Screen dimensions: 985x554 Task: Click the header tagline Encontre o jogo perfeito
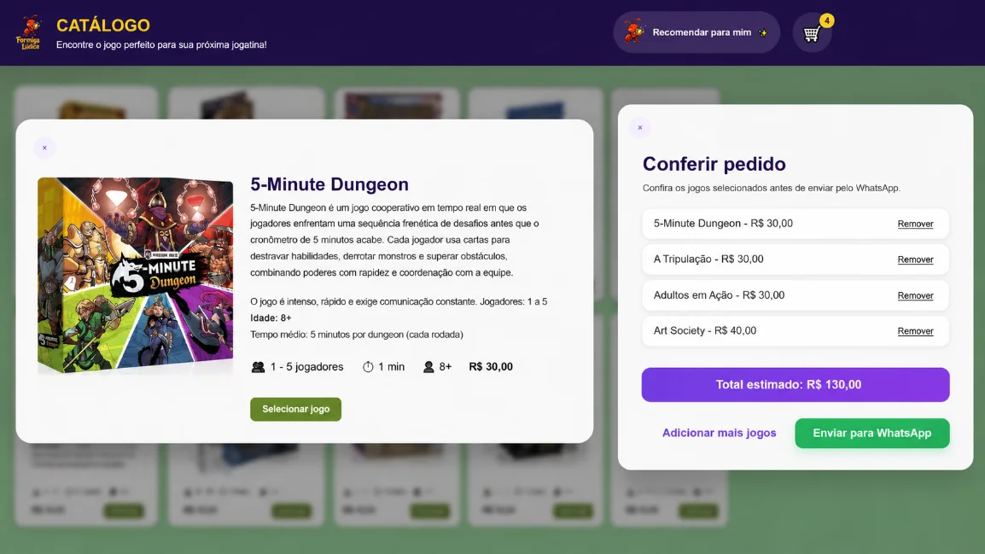point(161,45)
